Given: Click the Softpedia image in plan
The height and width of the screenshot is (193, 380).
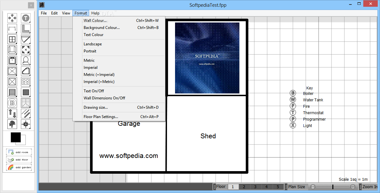Looking at the screenshot, I should point(207,58).
